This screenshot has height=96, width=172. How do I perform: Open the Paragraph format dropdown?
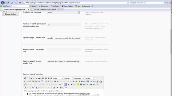click(68, 78)
